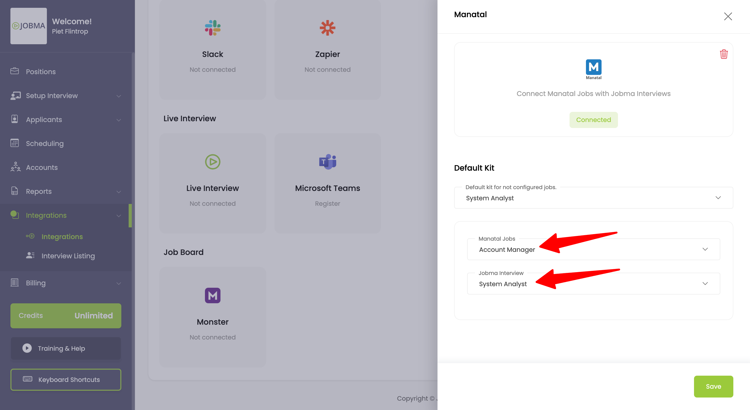
Task: Click the Integrations sub-item plug icon
Action: pos(30,236)
